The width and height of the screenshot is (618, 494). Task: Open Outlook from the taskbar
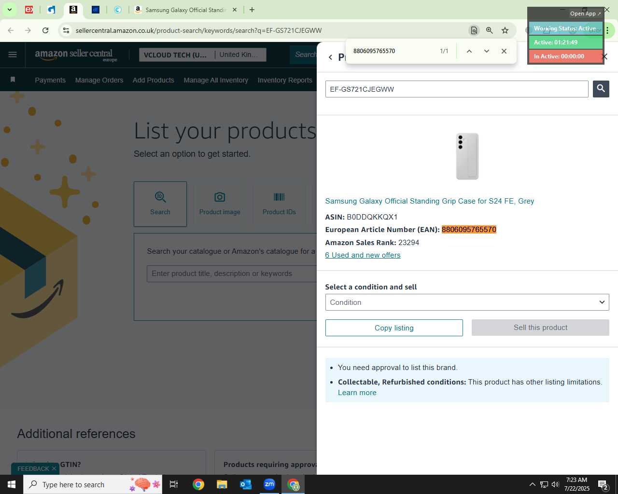(x=246, y=484)
